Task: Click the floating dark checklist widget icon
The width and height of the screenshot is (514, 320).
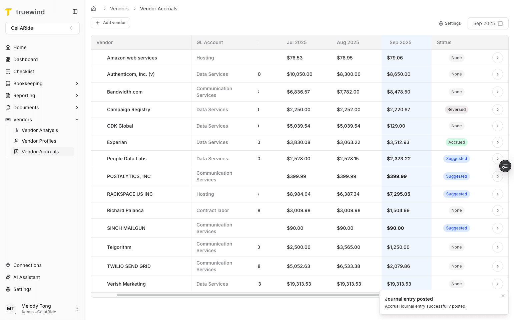Action: [505, 166]
